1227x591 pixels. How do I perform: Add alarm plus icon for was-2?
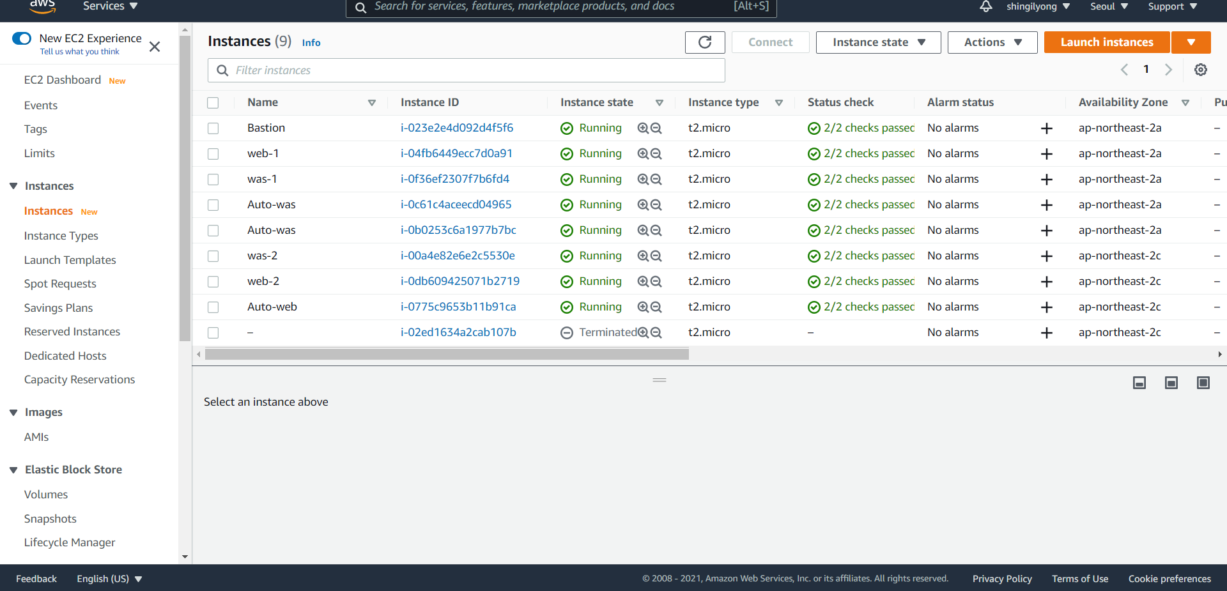(x=1047, y=256)
